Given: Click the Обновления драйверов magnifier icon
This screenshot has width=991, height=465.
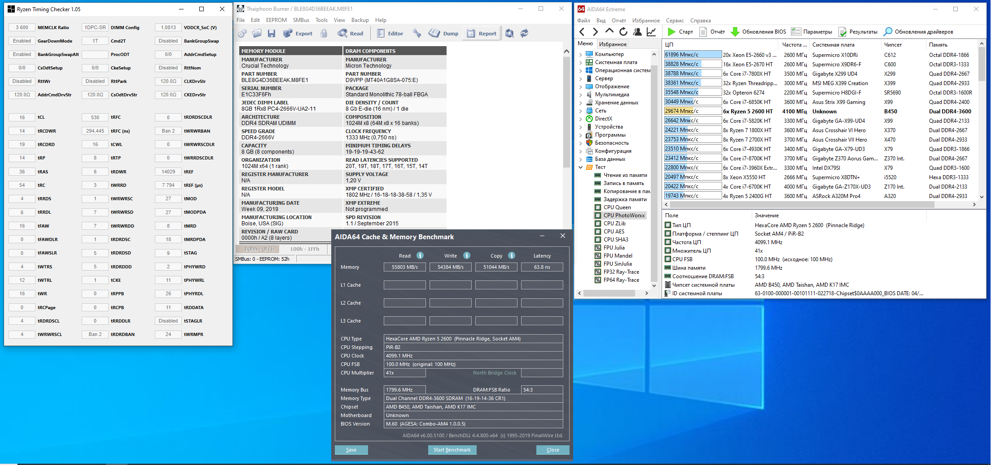Looking at the screenshot, I should (x=888, y=31).
